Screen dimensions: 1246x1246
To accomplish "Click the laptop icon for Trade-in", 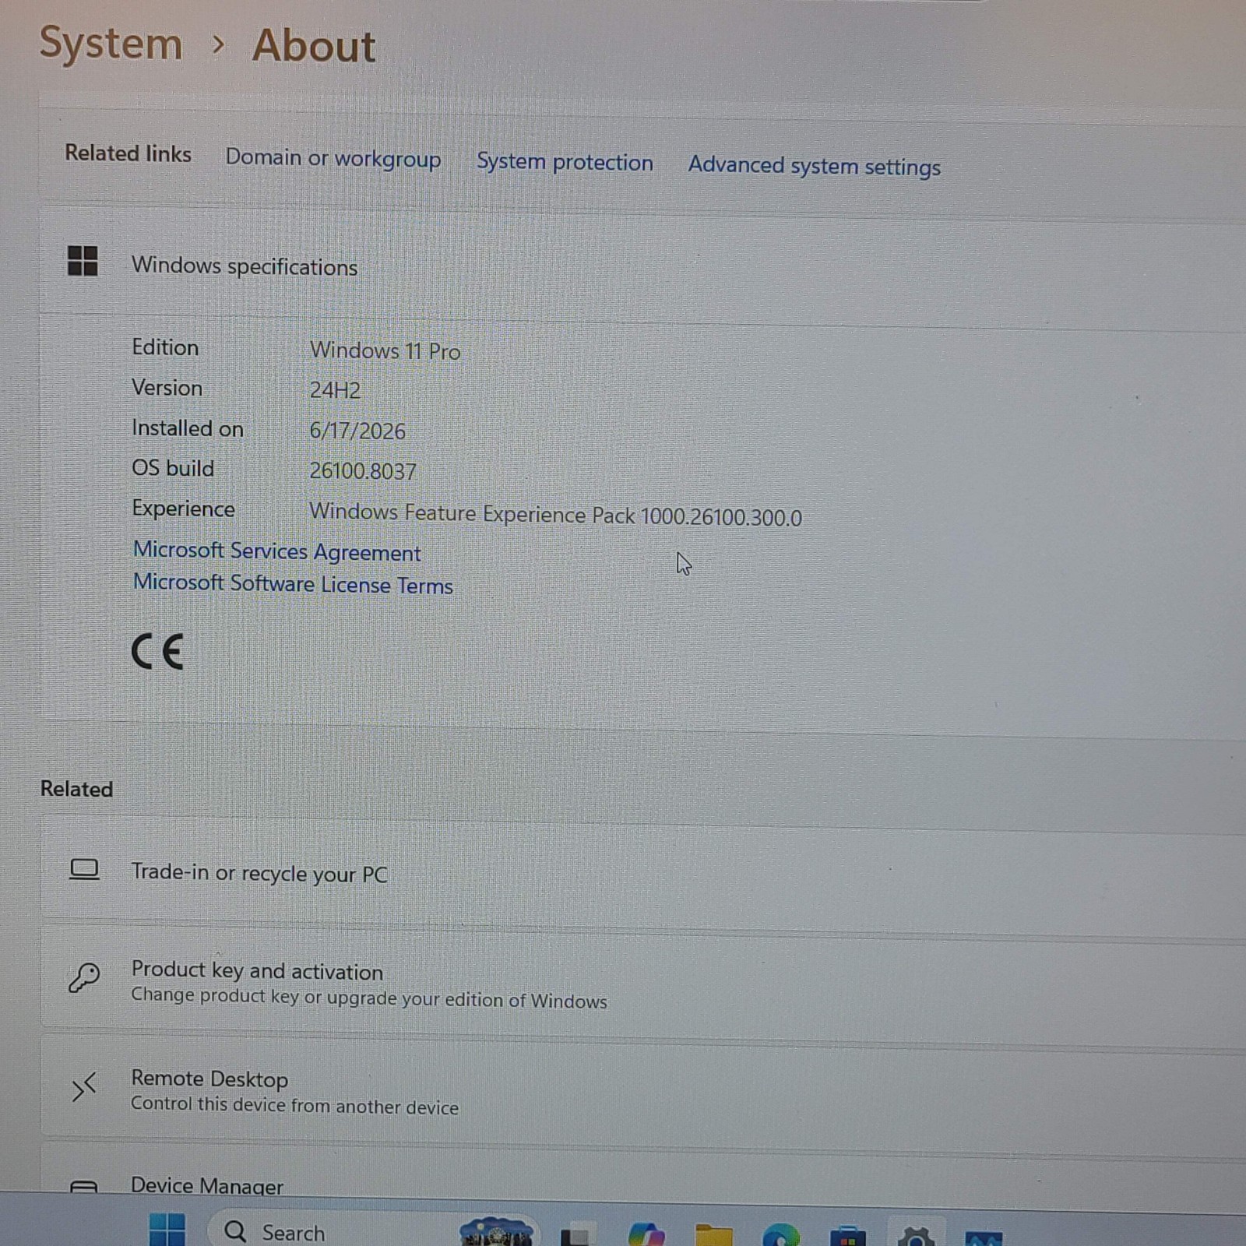I will click(84, 870).
